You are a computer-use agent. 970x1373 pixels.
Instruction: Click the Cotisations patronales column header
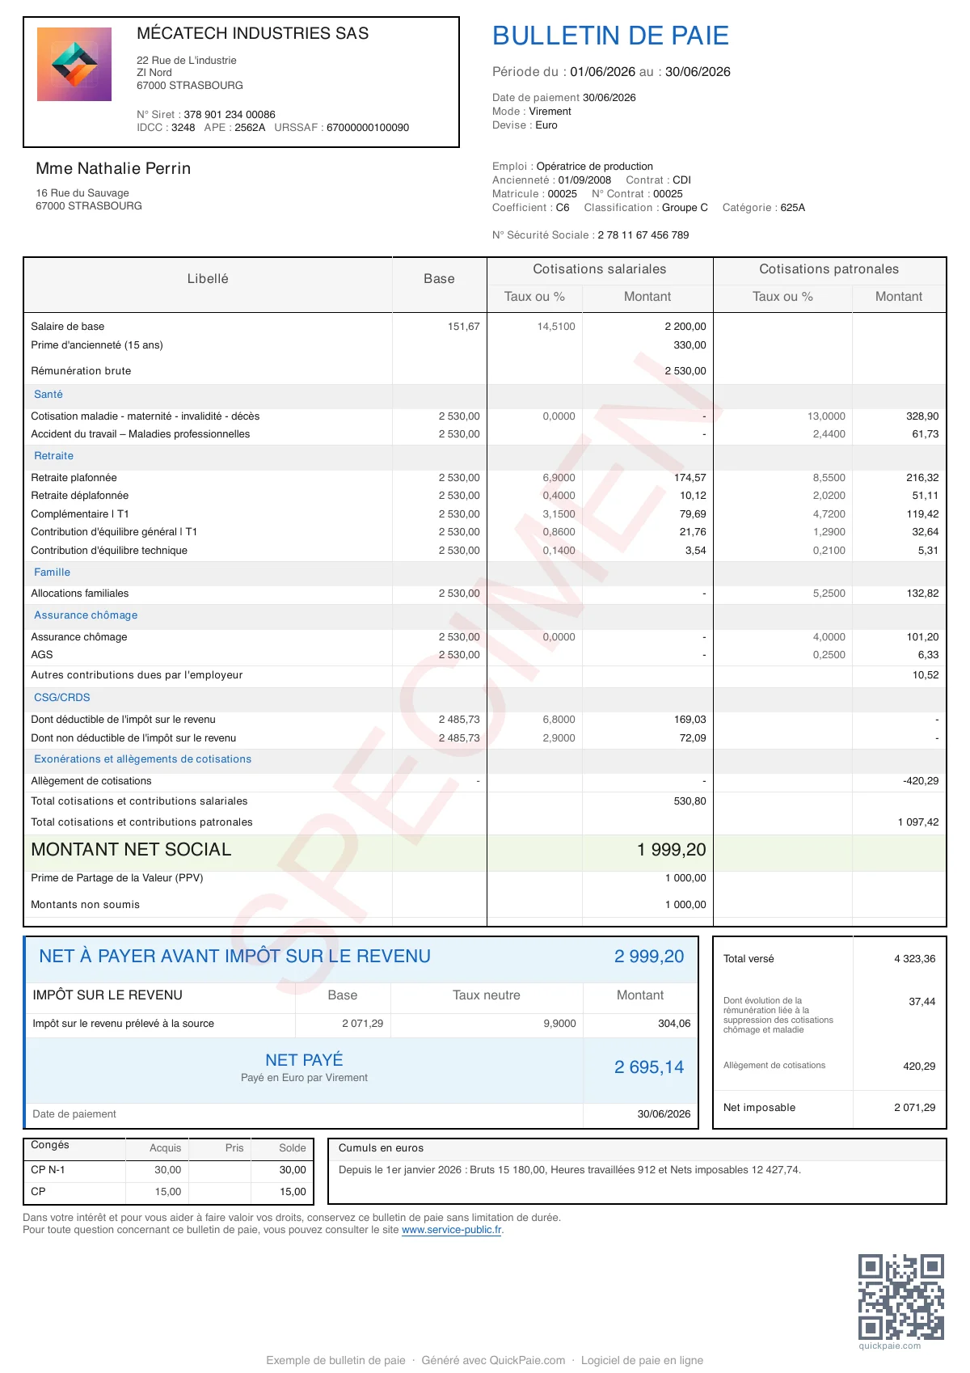829,269
